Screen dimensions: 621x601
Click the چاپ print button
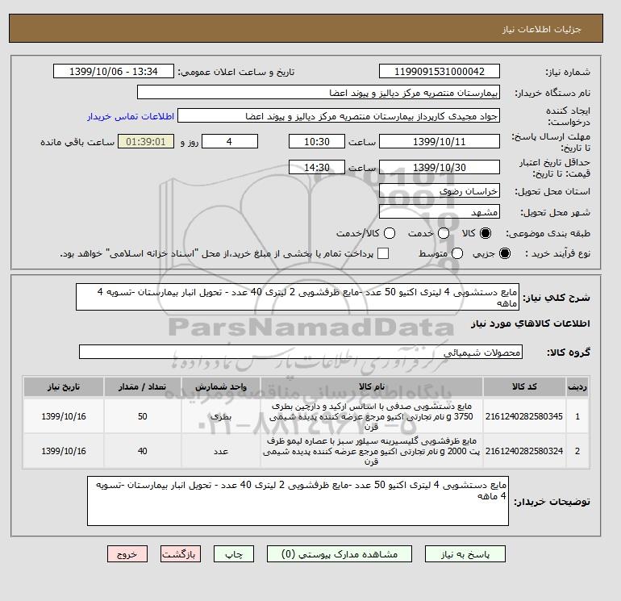tap(234, 554)
